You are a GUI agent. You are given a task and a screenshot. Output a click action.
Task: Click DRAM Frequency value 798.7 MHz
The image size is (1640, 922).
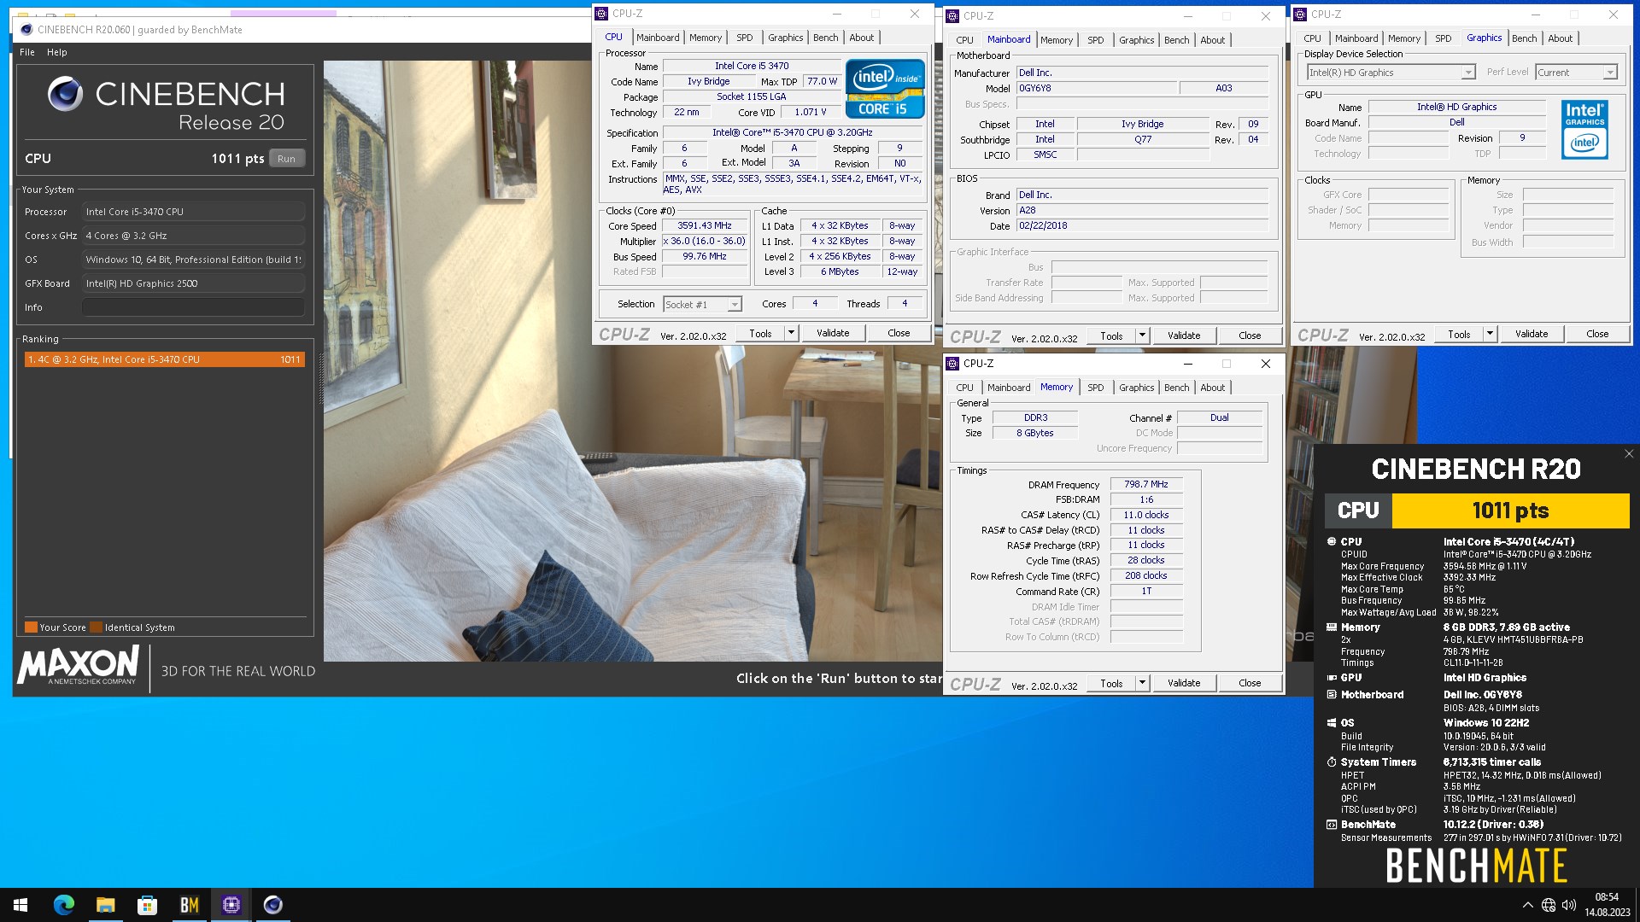click(1145, 484)
